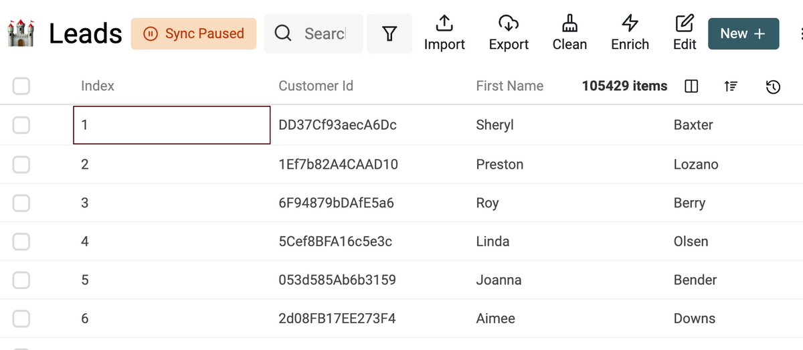Select the Index cell containing 1
Image resolution: width=803 pixels, height=350 pixels.
click(171, 125)
